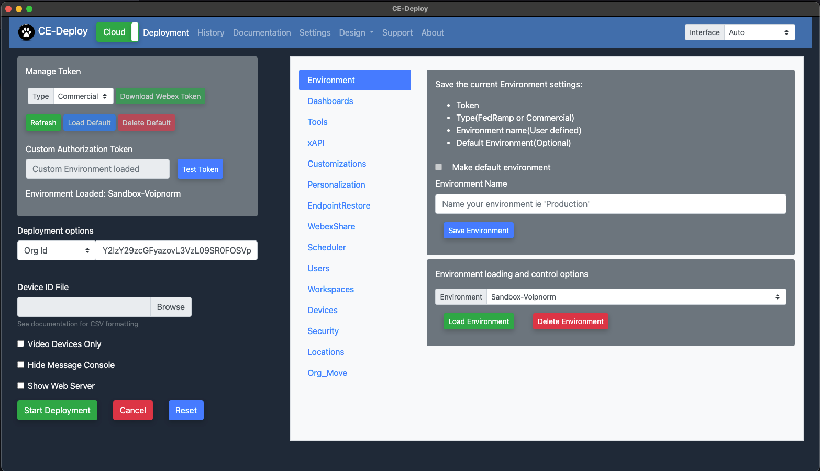
Task: Expand the token Type Commercial dropdown
Action: (x=83, y=96)
